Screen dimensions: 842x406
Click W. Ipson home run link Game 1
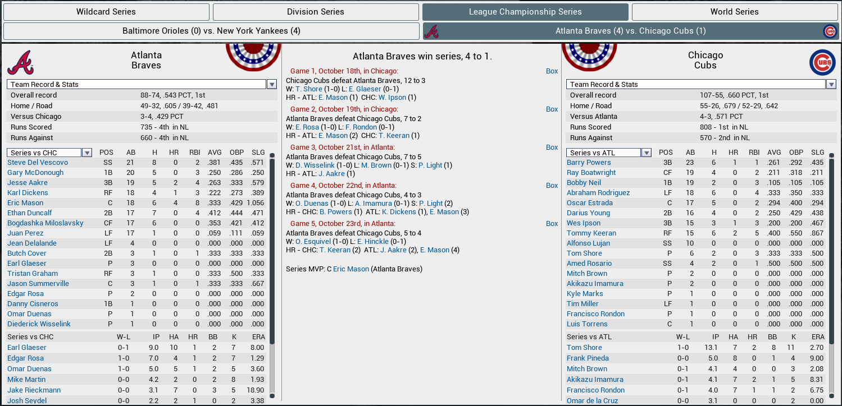(392, 98)
